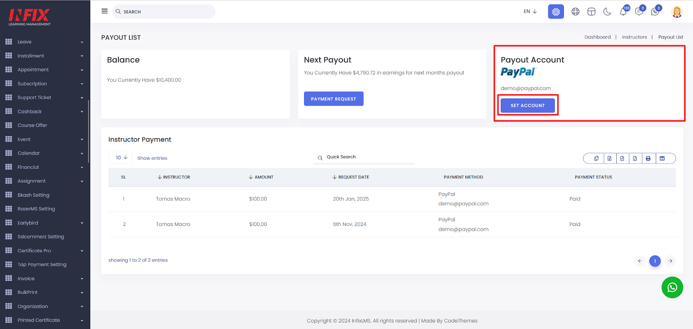
Task: Open the chat messages icon with 0 badge
Action: click(x=640, y=11)
